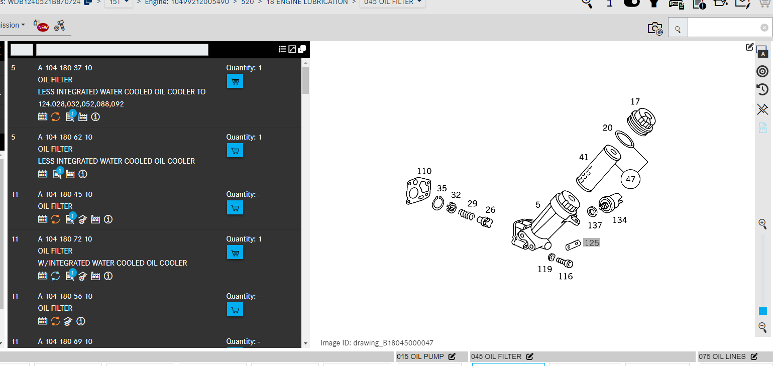Image resolution: width=773 pixels, height=366 pixels.
Task: Add part A 104 180 72 10 to cart
Action: pyautogui.click(x=235, y=253)
